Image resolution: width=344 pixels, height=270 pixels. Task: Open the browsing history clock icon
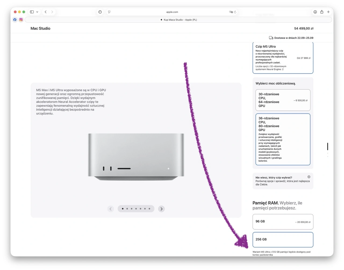100,12
